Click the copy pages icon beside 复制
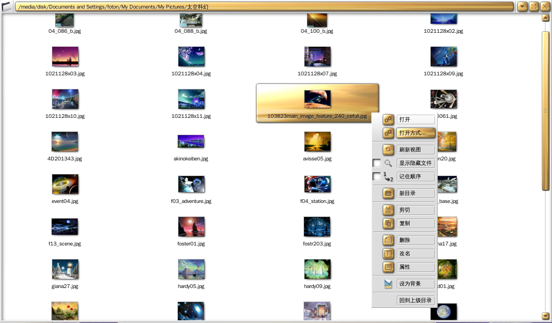 tap(388, 223)
